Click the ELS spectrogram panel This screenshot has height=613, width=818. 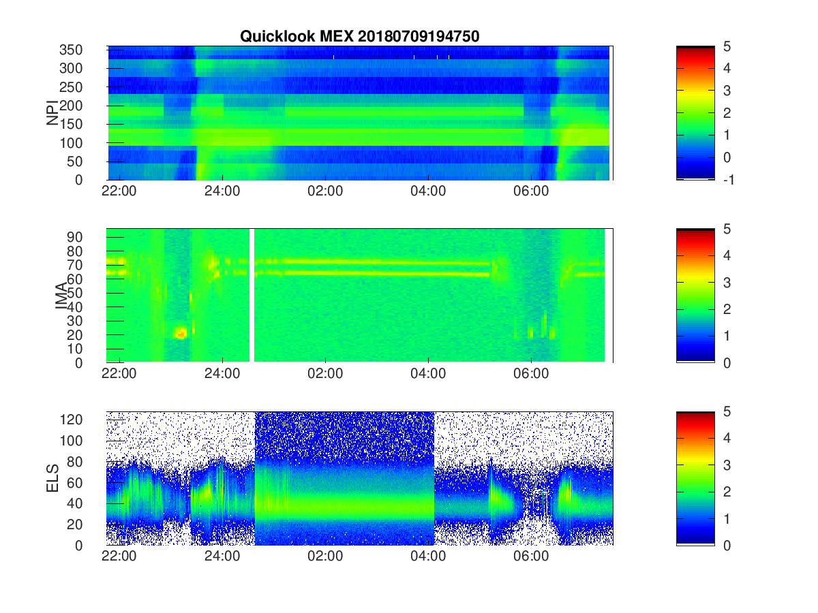coord(360,478)
